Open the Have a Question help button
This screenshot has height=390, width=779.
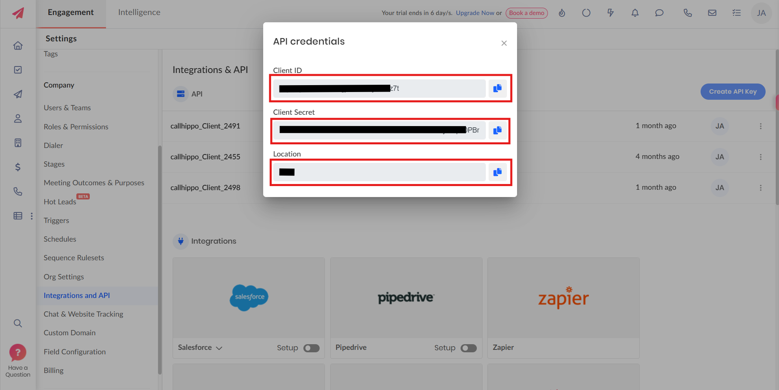(x=18, y=360)
